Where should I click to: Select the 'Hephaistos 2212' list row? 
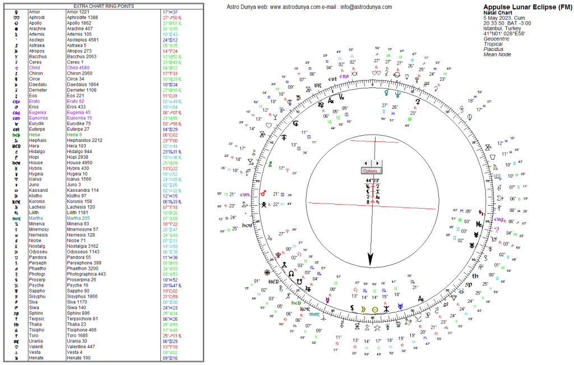(x=104, y=140)
